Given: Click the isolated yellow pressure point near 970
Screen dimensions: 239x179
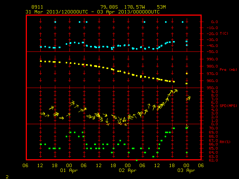Looking at the screenshot, I should pos(187,73).
